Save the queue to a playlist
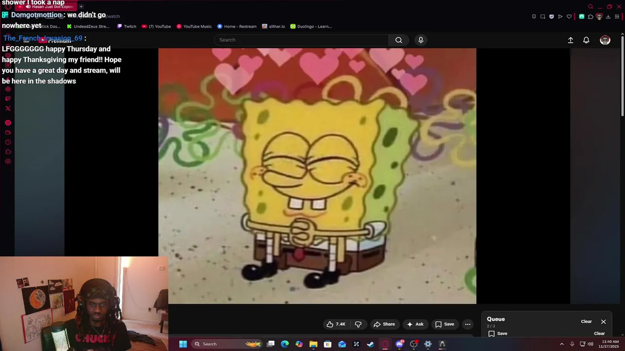The width and height of the screenshot is (625, 351). pyautogui.click(x=498, y=333)
